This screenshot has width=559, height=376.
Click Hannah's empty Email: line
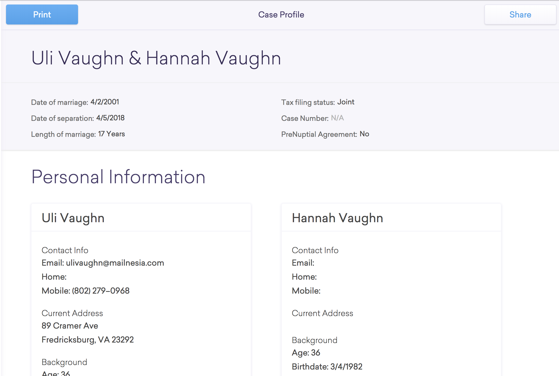tap(303, 263)
